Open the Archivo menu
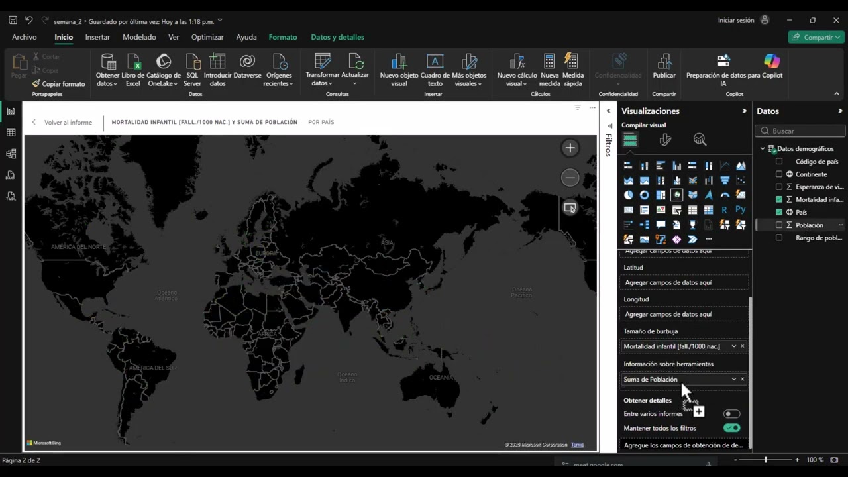This screenshot has height=477, width=848. [x=25, y=37]
